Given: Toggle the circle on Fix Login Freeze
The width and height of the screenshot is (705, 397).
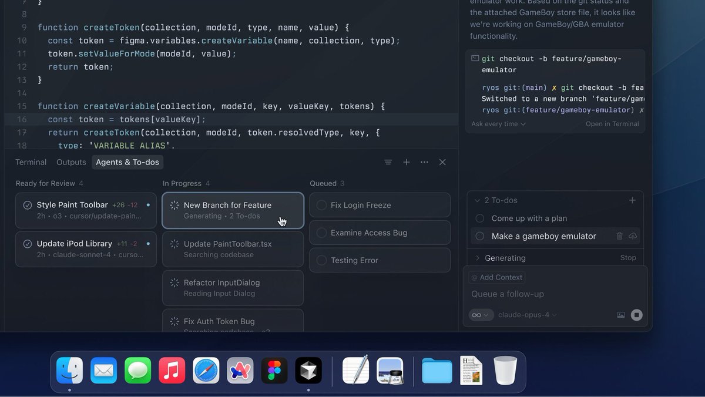Looking at the screenshot, I should click(x=321, y=205).
